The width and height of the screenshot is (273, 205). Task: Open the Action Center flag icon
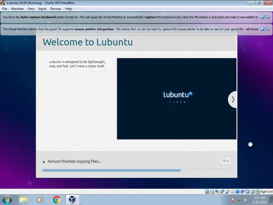[233, 200]
